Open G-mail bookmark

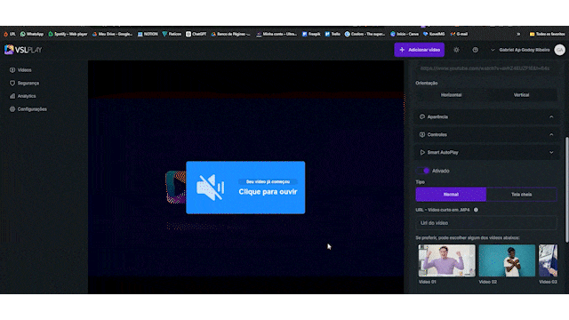[459, 34]
